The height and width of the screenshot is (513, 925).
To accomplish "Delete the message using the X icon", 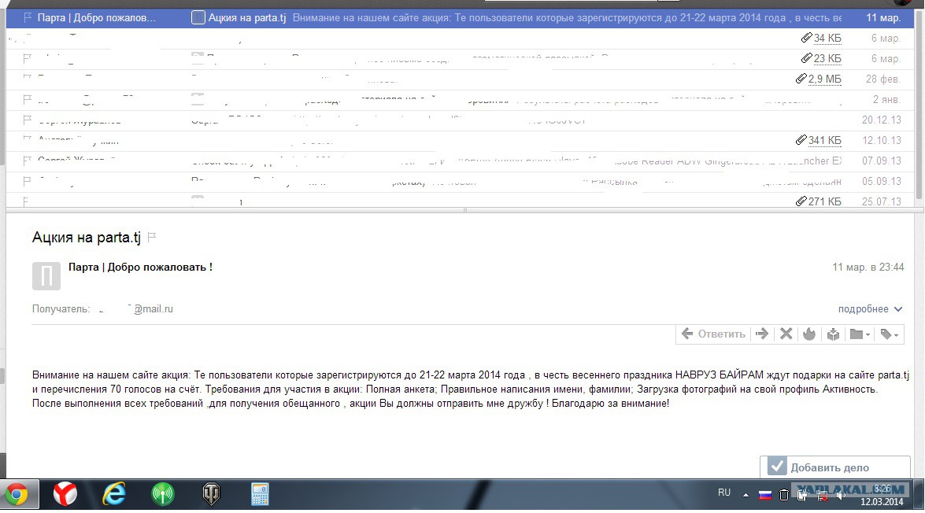I will point(786,334).
